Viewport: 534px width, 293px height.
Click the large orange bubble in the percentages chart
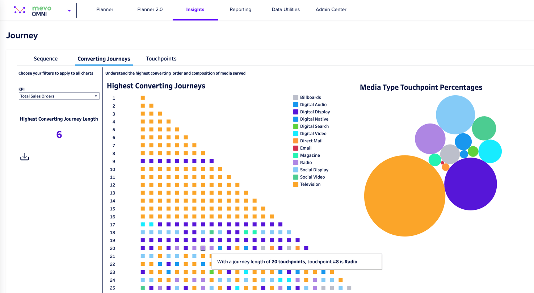(404, 196)
